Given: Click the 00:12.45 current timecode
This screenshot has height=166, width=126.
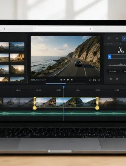Looking at the screenshot, I should pyautogui.click(x=34, y=80).
